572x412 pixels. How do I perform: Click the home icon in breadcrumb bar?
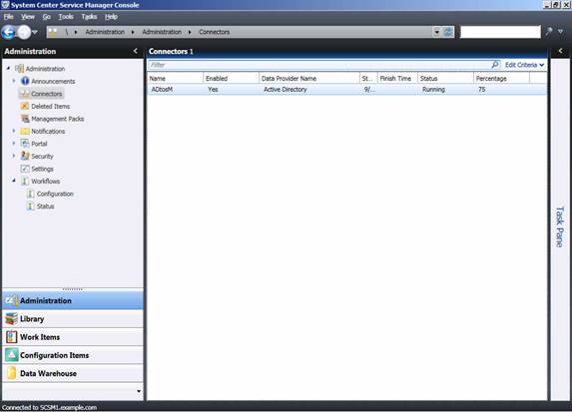pos(53,32)
